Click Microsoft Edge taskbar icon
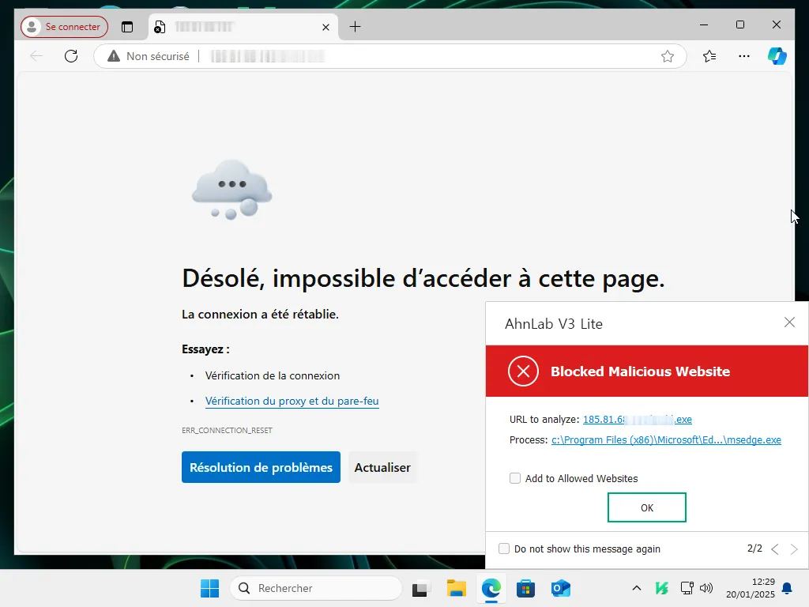Viewport: 809px width, 607px height. (x=491, y=588)
